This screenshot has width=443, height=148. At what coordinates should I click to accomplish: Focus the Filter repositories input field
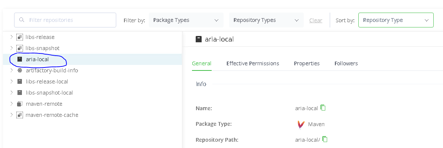pyautogui.click(x=65, y=20)
